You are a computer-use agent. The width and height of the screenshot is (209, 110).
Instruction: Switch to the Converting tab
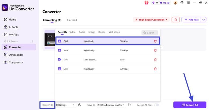(x=52, y=20)
